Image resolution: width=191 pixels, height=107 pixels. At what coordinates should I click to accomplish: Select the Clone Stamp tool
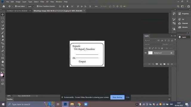pyautogui.click(x=3, y=36)
